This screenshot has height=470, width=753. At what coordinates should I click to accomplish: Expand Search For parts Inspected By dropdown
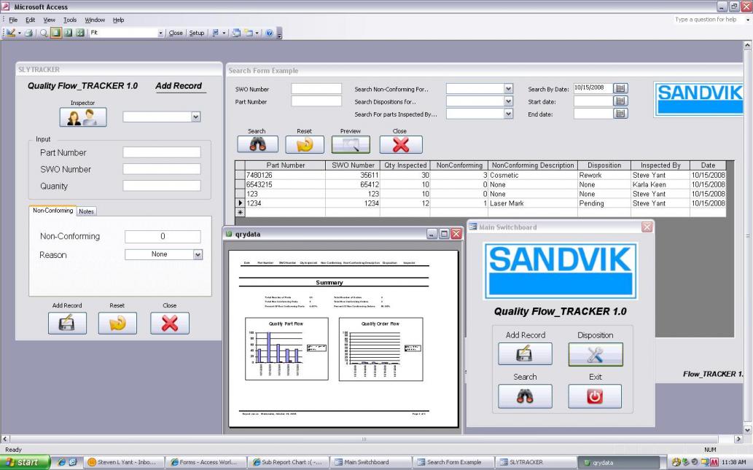509,114
